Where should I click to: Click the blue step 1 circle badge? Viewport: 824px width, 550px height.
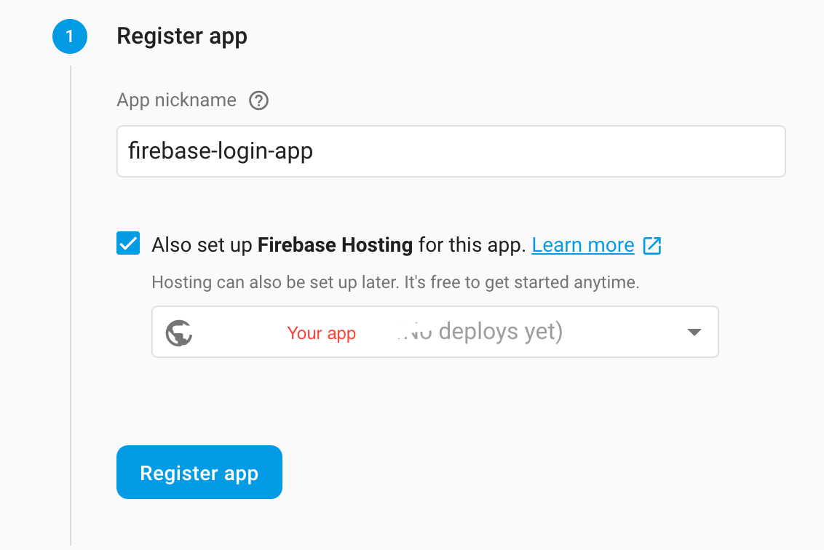pyautogui.click(x=70, y=36)
